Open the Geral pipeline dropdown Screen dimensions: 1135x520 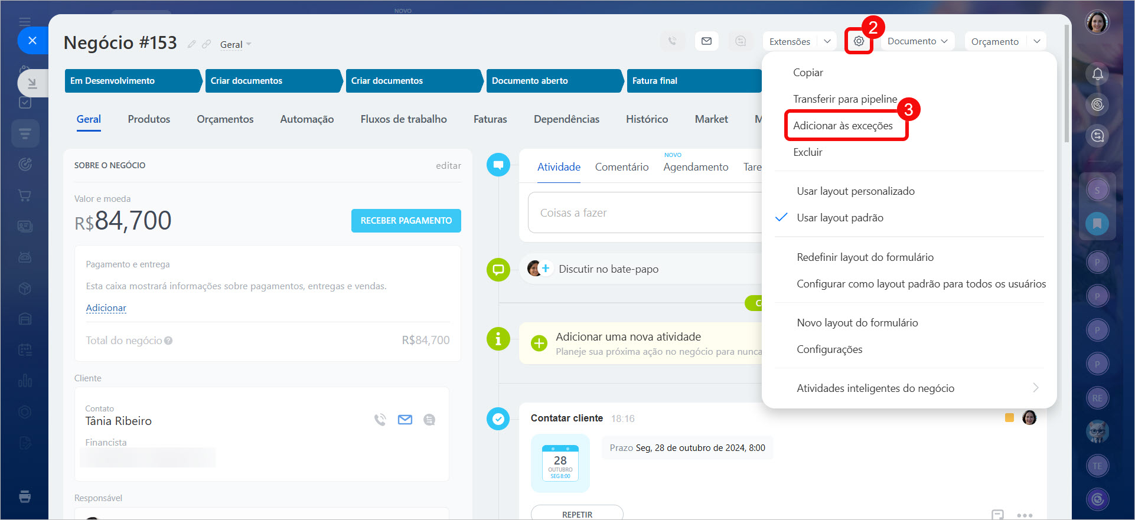pyautogui.click(x=236, y=45)
